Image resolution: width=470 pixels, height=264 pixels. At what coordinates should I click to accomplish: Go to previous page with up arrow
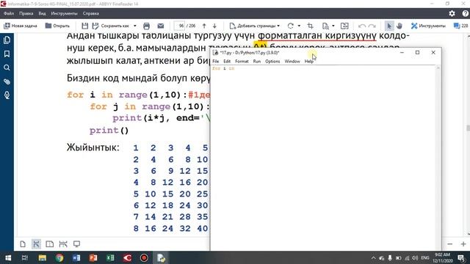(x=204, y=26)
